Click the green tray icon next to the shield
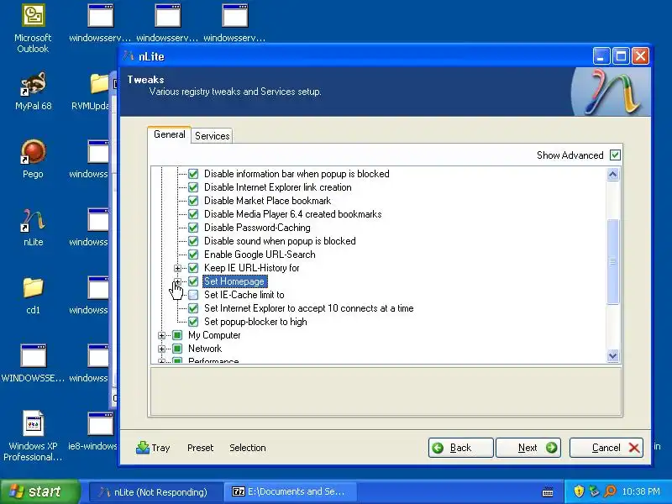 [594, 491]
